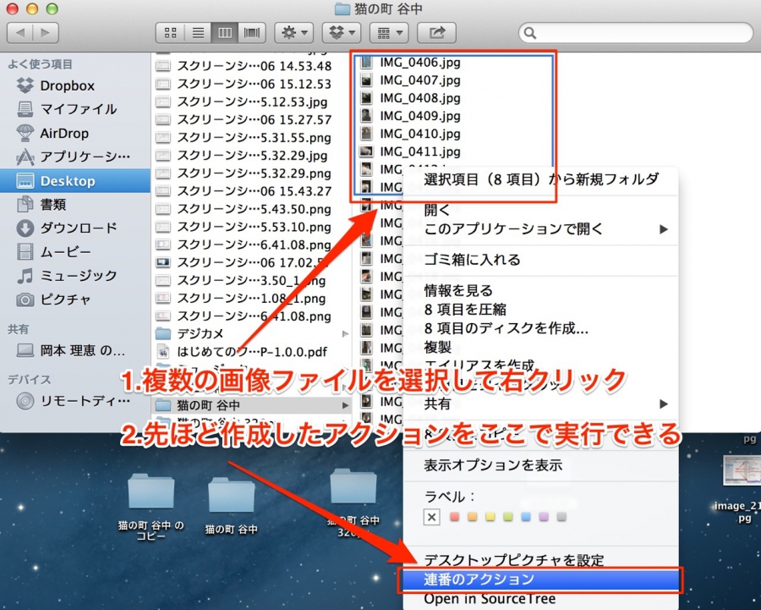The image size is (761, 610).
Task: Open AirDrop in the sidebar
Action: (x=64, y=133)
